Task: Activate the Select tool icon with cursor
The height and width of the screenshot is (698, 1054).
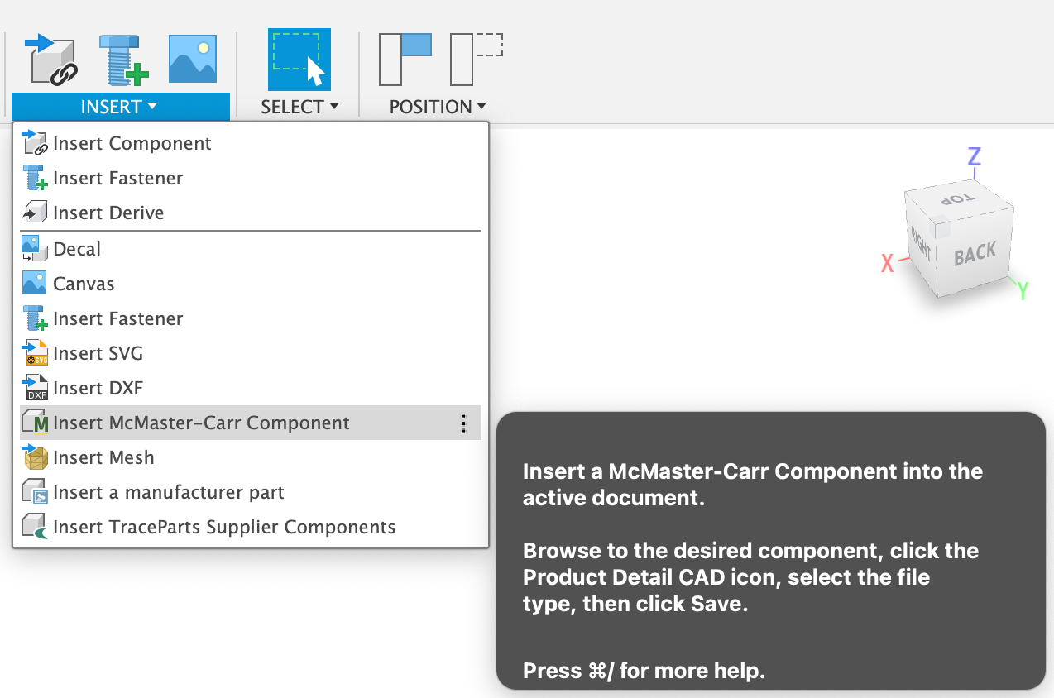Action: tap(299, 60)
